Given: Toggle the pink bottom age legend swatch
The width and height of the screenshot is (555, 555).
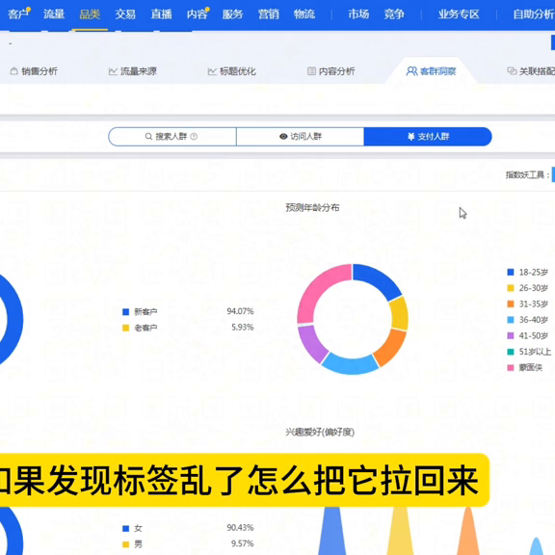Looking at the screenshot, I should (511, 367).
